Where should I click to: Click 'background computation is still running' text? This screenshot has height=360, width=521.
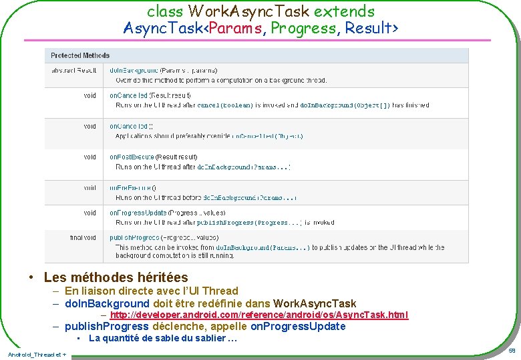175,255
